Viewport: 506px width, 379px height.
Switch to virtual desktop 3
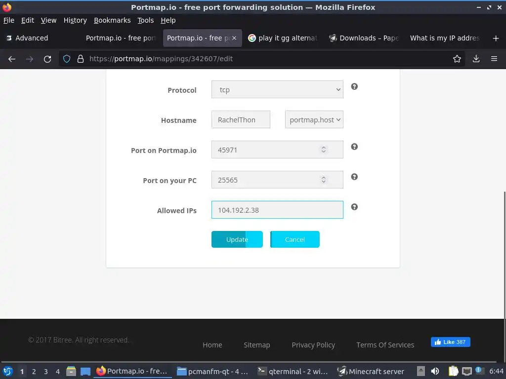point(46,372)
